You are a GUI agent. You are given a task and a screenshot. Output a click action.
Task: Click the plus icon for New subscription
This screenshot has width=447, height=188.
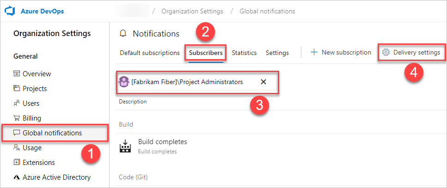(x=314, y=52)
